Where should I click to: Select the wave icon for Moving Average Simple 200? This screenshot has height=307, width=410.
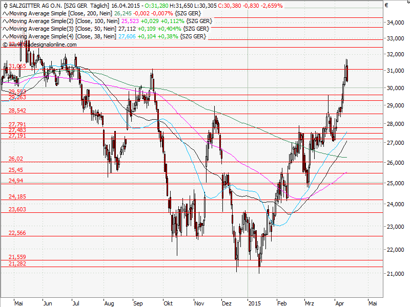5,14
